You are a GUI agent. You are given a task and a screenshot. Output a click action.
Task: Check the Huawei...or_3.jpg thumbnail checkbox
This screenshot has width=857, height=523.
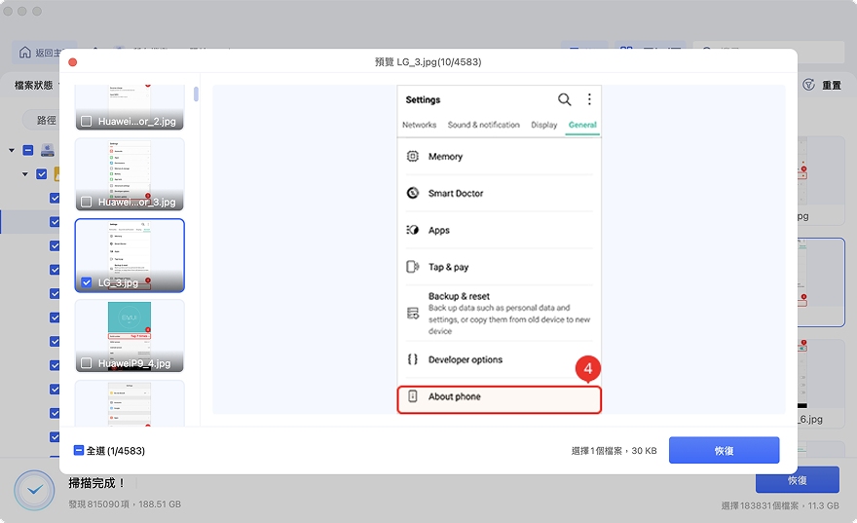(x=87, y=203)
